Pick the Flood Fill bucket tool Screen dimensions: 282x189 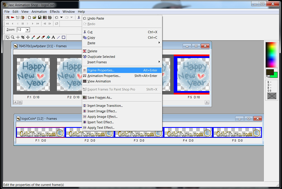pos(48,37)
